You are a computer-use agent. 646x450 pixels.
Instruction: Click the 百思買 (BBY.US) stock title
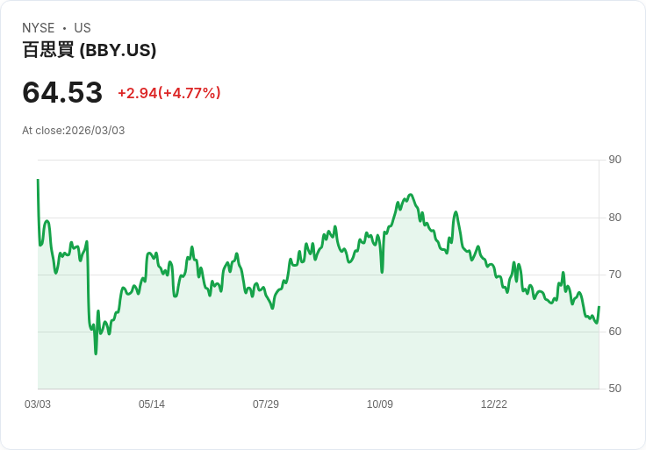(x=90, y=50)
